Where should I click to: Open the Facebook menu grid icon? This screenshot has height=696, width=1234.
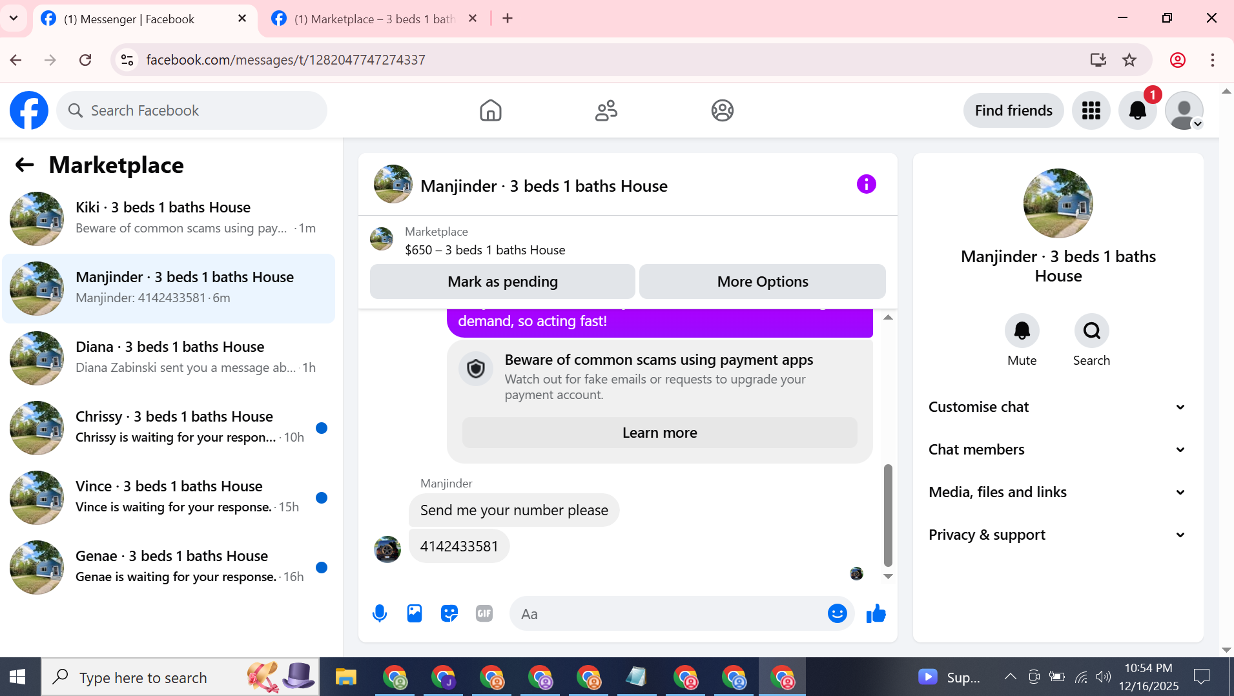tap(1091, 110)
